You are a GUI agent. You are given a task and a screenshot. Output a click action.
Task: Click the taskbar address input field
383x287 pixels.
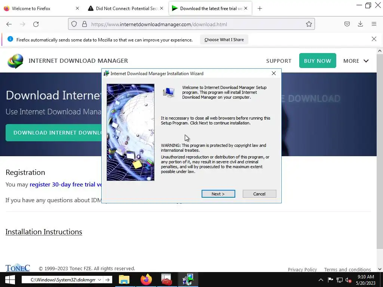click(62, 280)
